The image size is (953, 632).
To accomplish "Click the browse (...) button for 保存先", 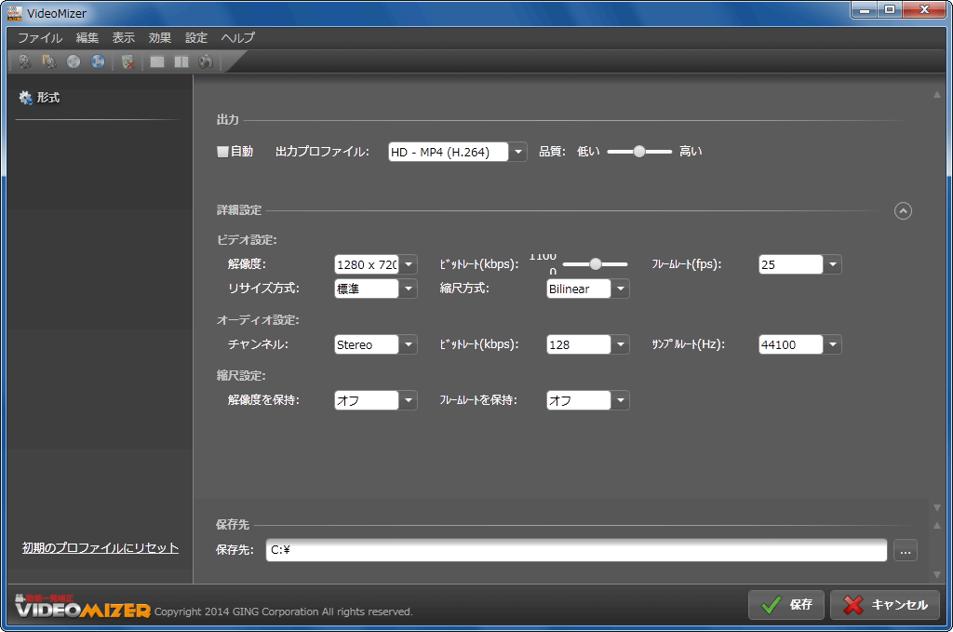I will [905, 551].
